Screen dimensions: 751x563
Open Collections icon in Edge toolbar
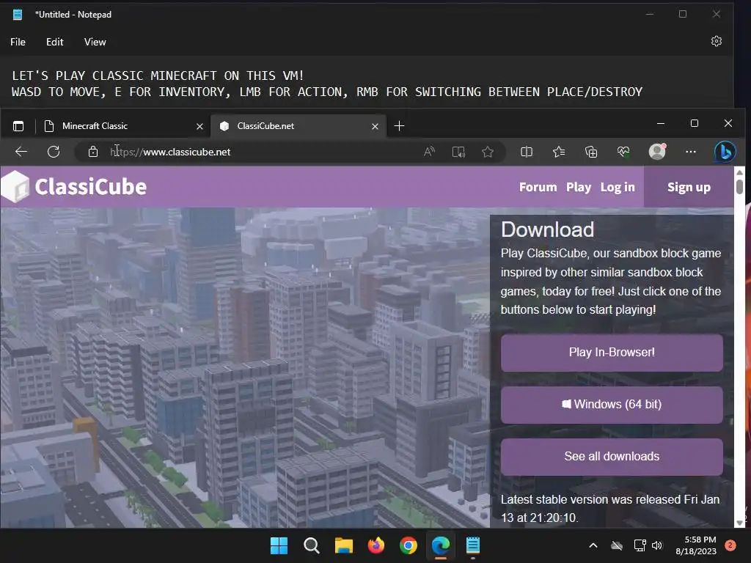click(591, 152)
